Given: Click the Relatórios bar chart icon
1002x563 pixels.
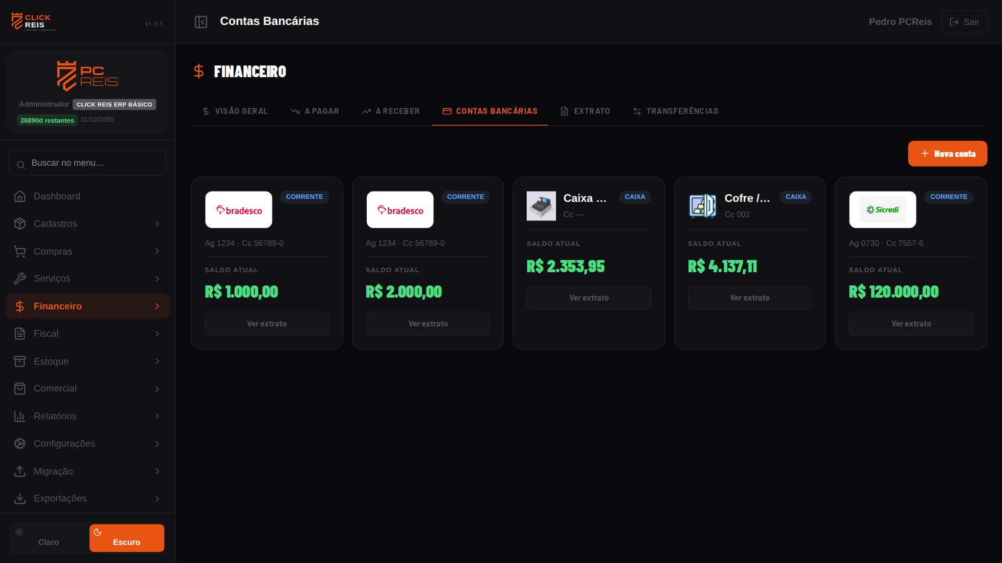Looking at the screenshot, I should click(x=20, y=416).
